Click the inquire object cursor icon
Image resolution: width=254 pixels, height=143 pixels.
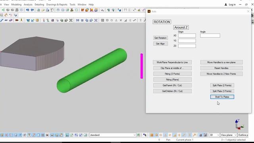click(119, 10)
